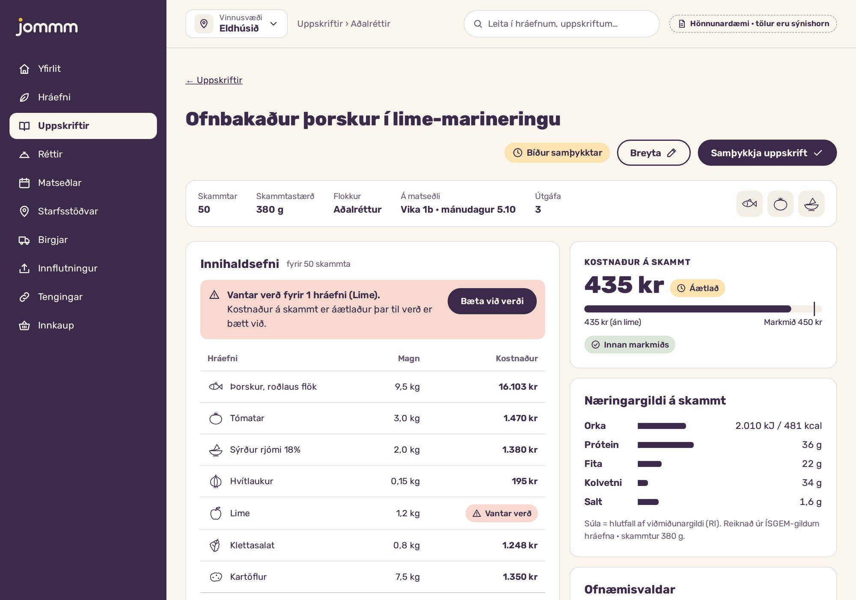Click the Tengingar link icon
856x600 pixels.
click(24, 297)
